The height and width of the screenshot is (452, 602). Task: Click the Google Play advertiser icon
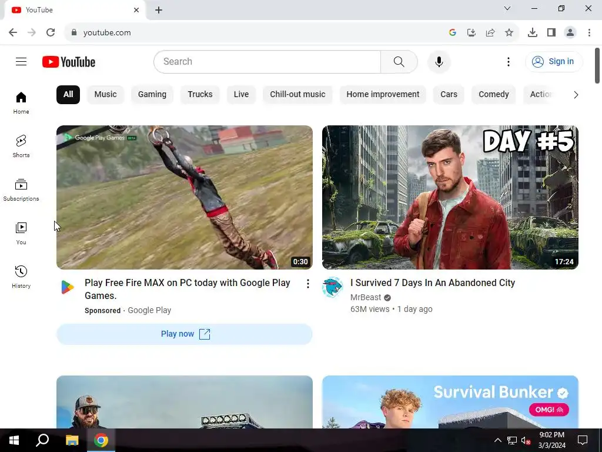point(67,287)
